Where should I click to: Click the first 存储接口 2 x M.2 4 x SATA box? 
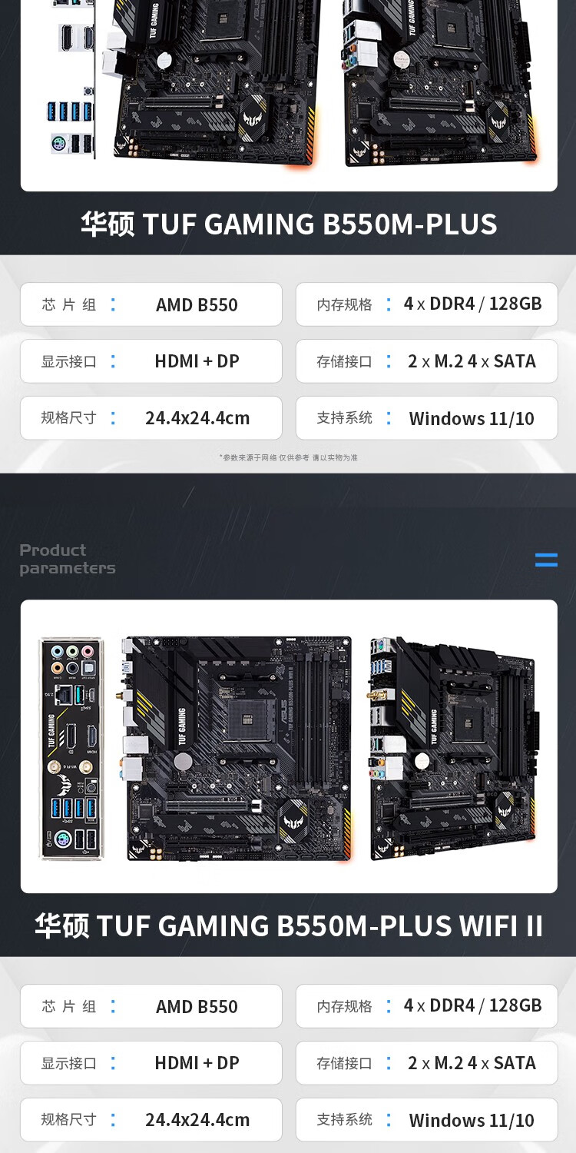tap(427, 361)
